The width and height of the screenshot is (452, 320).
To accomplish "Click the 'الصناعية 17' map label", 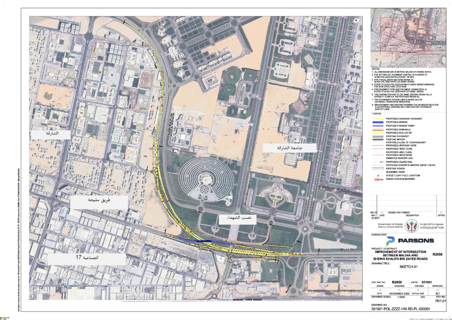I will (87, 257).
